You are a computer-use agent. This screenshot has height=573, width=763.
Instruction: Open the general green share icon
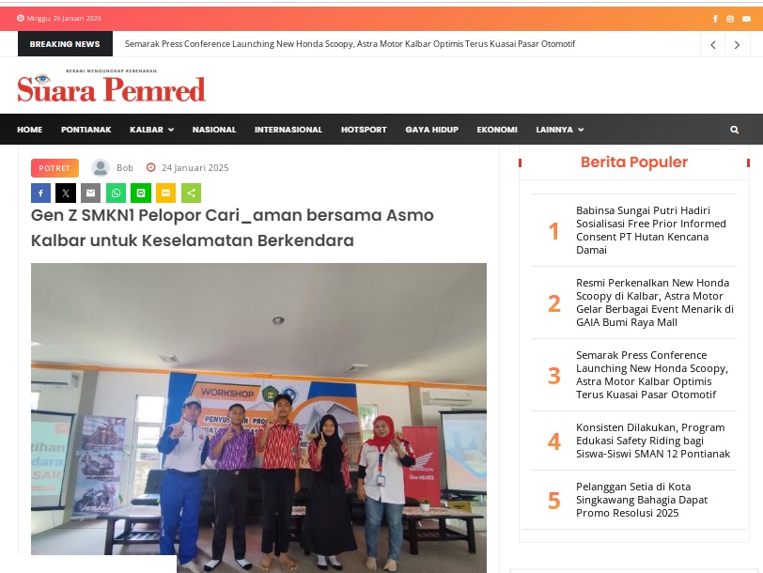(x=192, y=194)
